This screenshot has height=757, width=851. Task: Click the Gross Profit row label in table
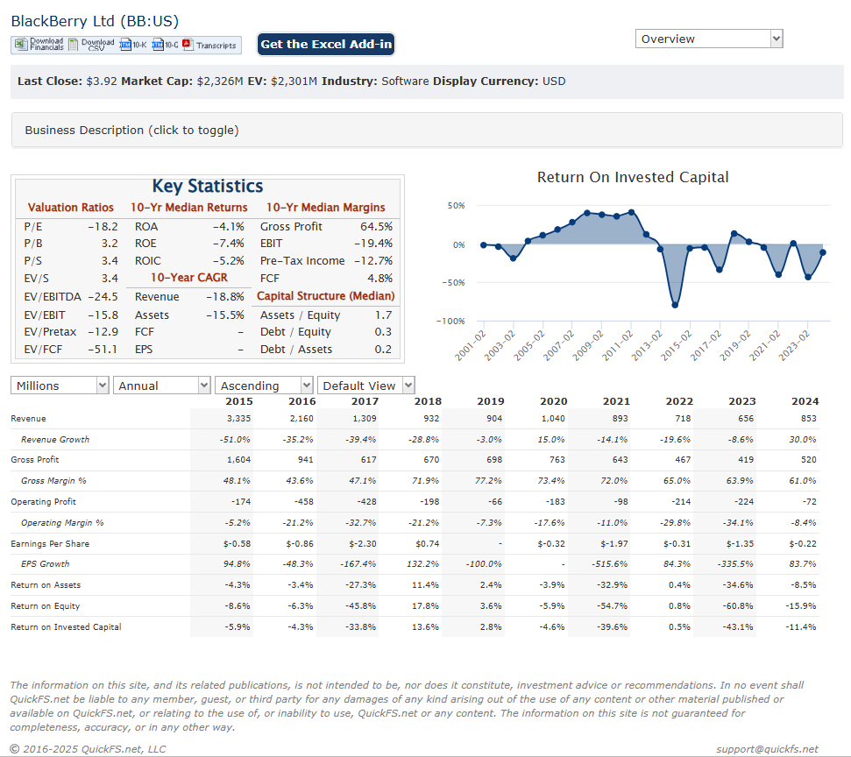point(35,460)
